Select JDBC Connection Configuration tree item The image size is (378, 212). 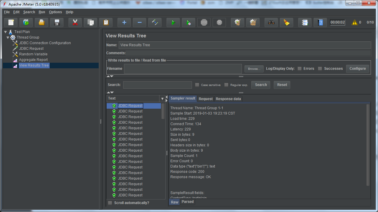coord(45,43)
